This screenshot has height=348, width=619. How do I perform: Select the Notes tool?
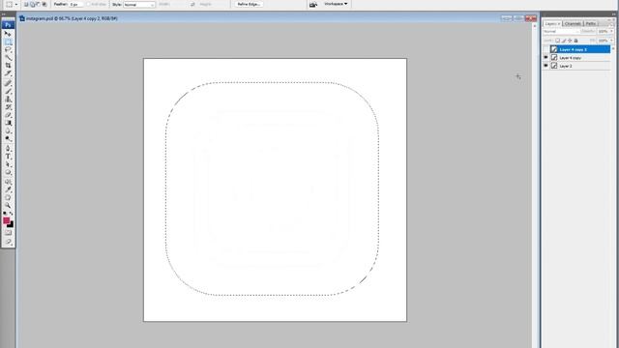(x=8, y=182)
